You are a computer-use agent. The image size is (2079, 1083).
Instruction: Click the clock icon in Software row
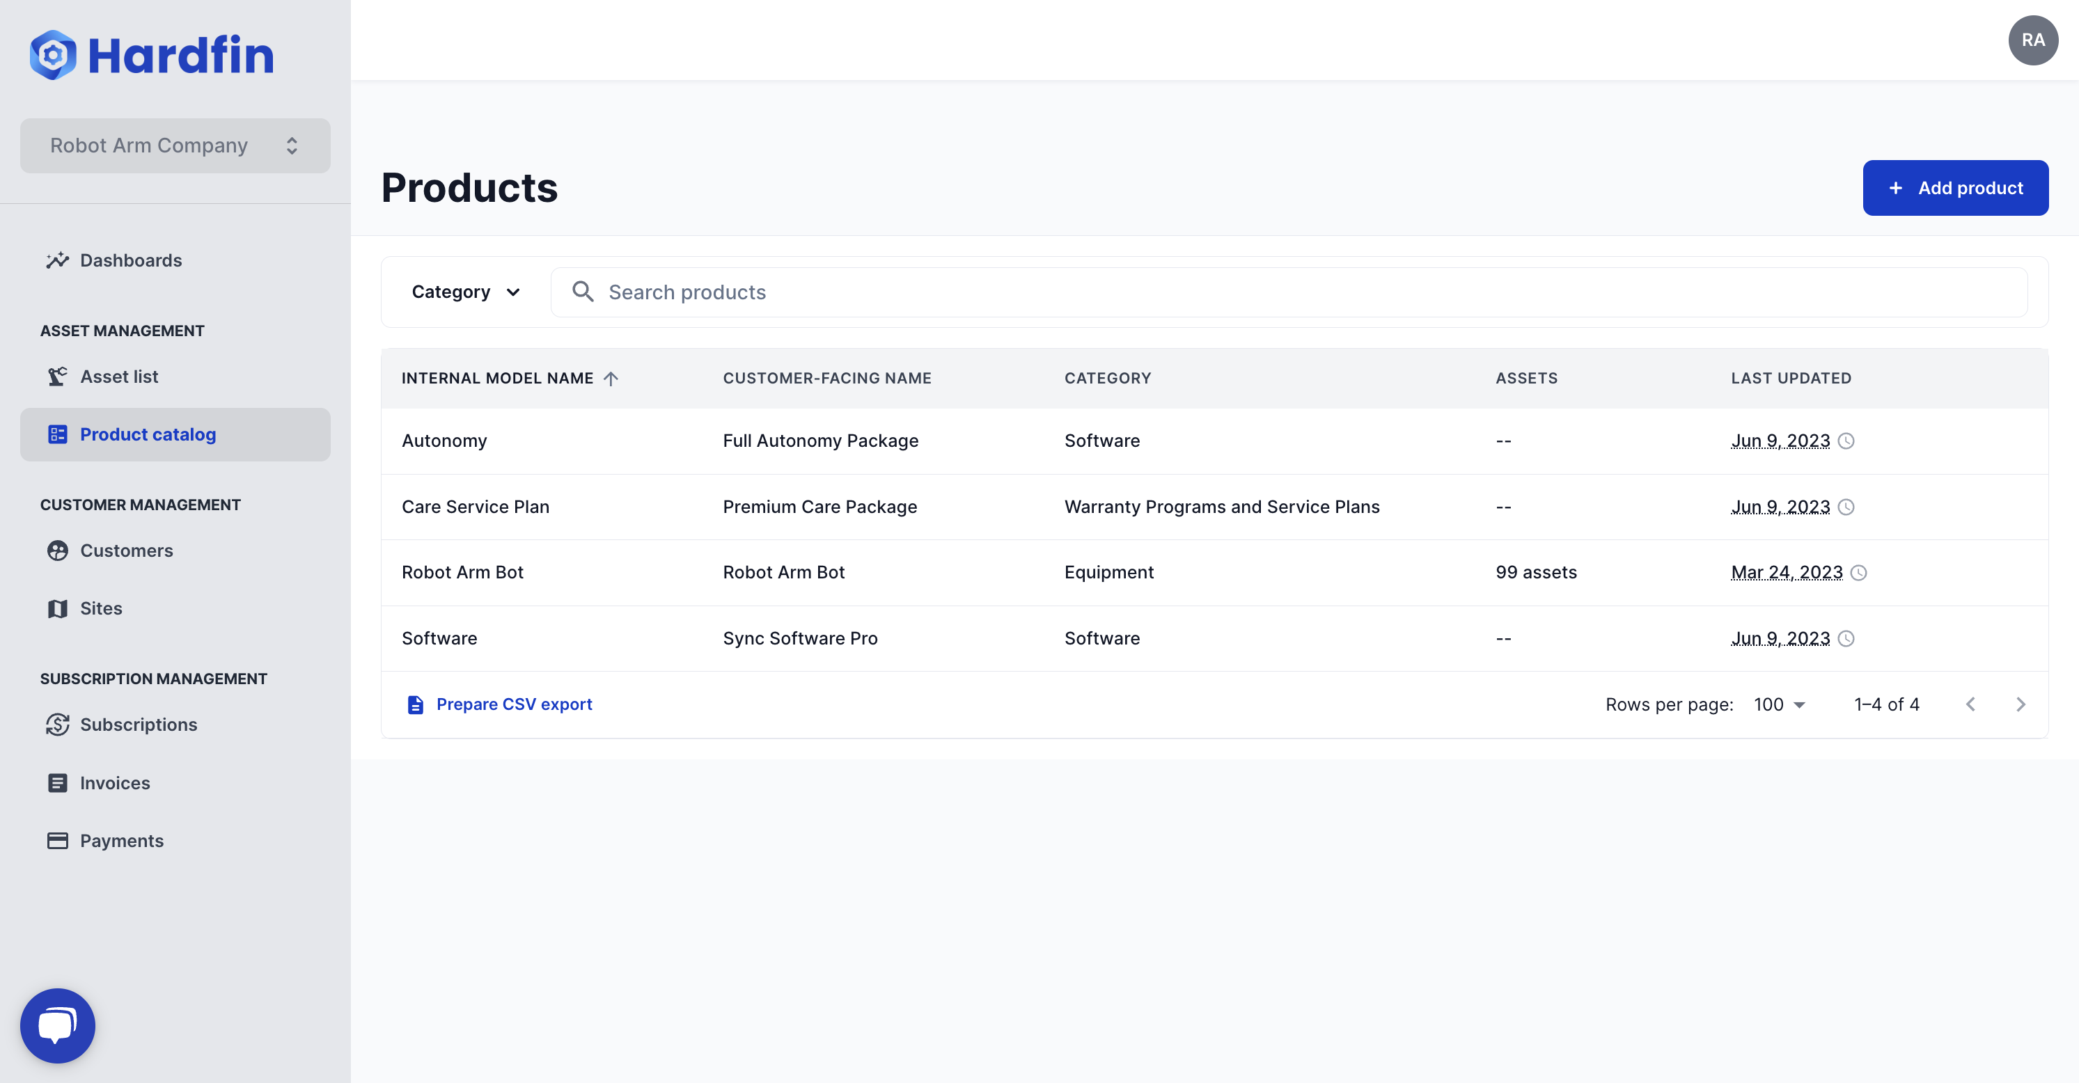pos(1846,638)
